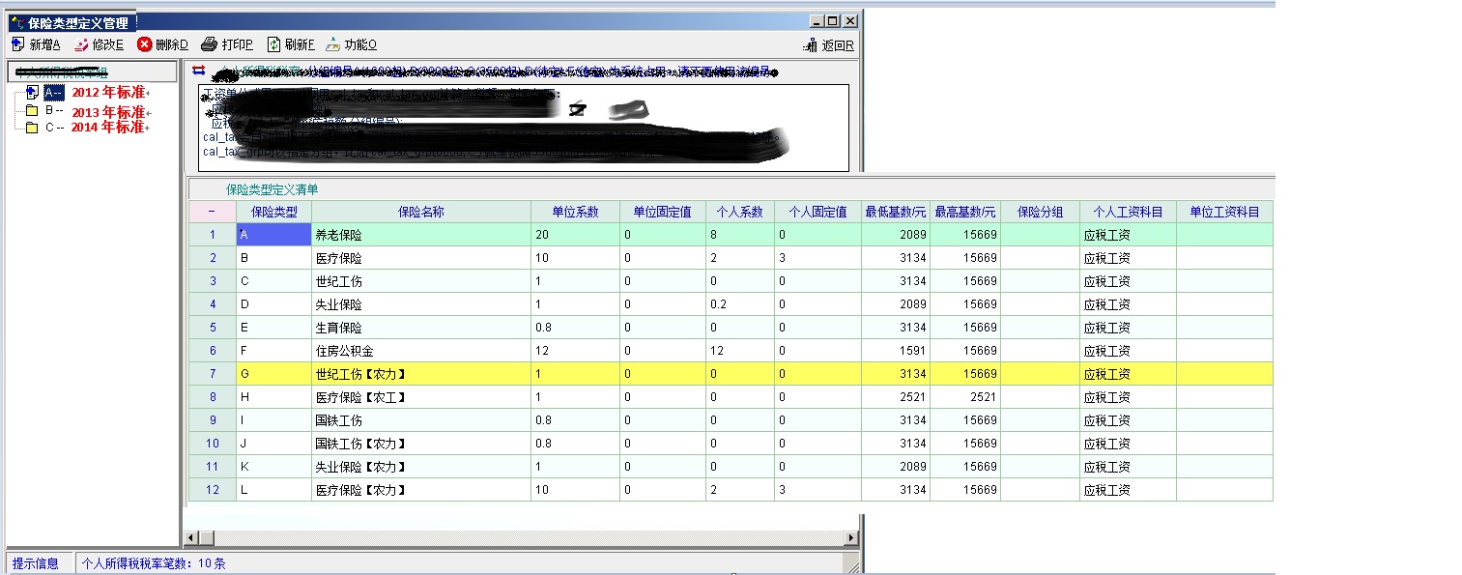Click the horizontal scrollbar left arrow
This screenshot has width=1462, height=575.
click(x=190, y=537)
